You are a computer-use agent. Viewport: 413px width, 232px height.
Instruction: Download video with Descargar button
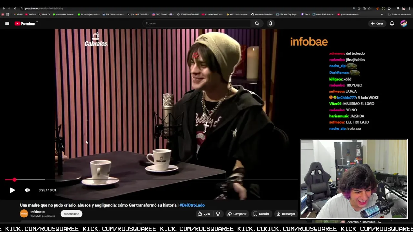point(286,214)
